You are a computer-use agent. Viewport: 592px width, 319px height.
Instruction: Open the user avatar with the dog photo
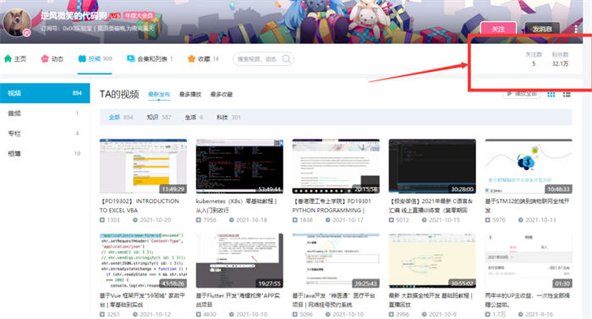coord(17,22)
